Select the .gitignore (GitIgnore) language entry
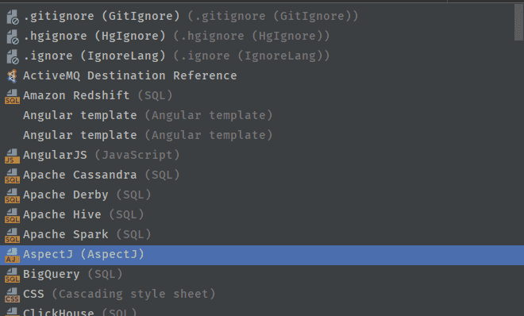 [x=262, y=16]
